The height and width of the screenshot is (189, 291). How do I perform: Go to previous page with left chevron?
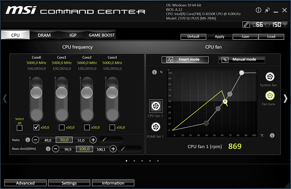tap(5, 98)
